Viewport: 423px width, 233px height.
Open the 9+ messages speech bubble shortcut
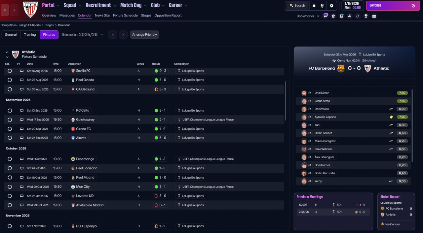pos(326,16)
